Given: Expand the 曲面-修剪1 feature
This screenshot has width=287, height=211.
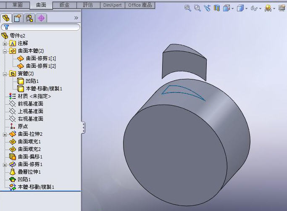Looking at the screenshot, I should click(5, 165).
